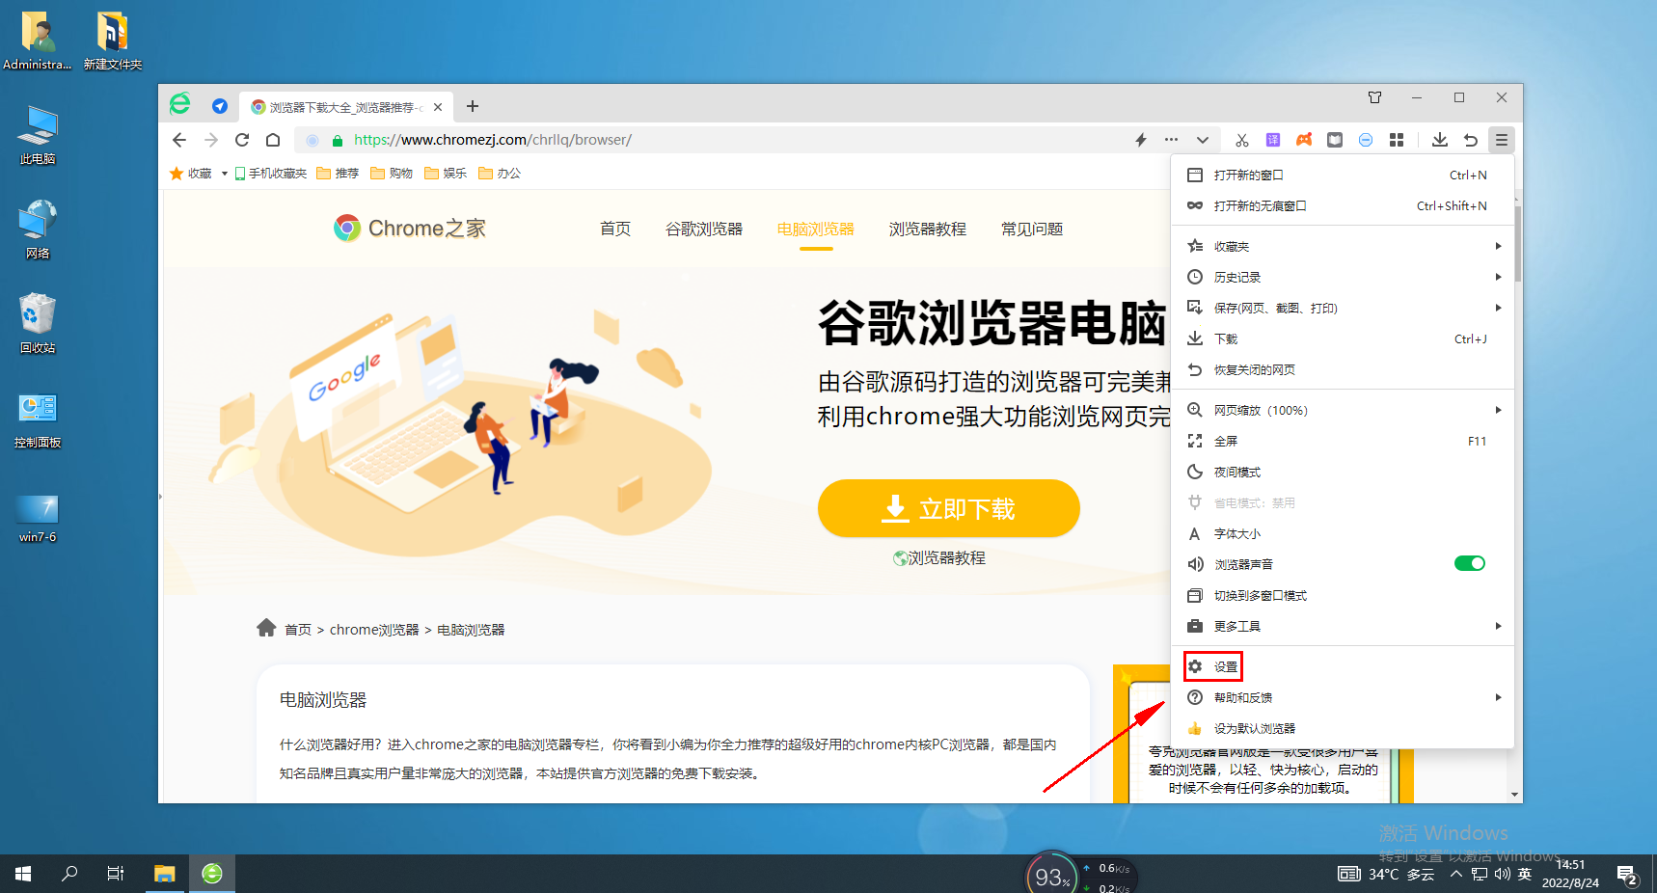
Task: Open the 购物 bookmarks folder
Action: tap(392, 174)
